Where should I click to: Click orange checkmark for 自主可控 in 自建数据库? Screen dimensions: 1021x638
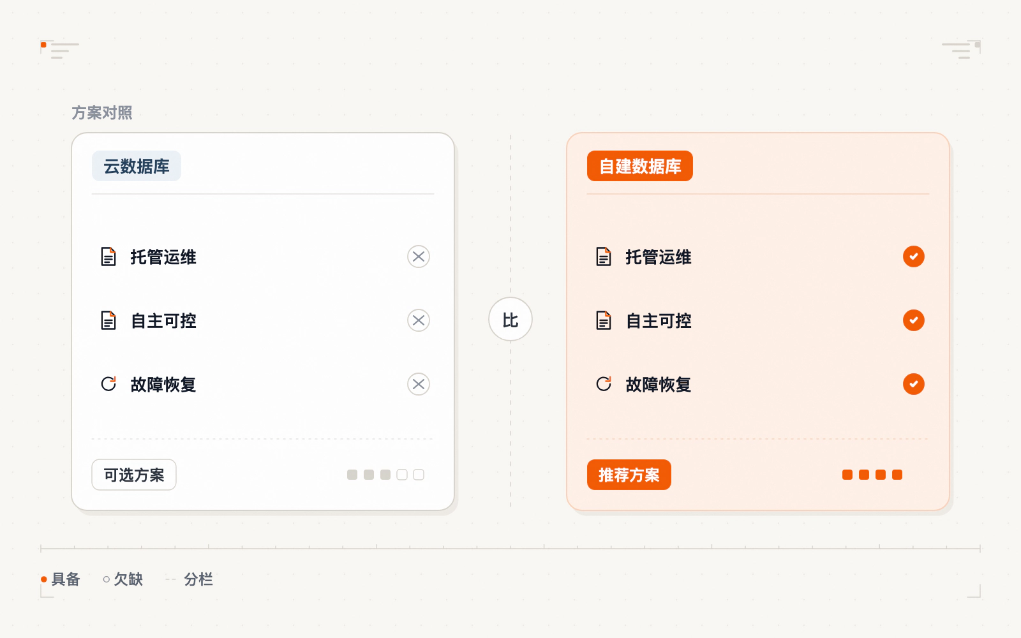tap(914, 320)
